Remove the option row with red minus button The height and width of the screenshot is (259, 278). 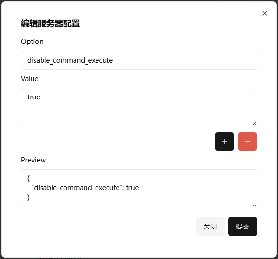(x=247, y=141)
